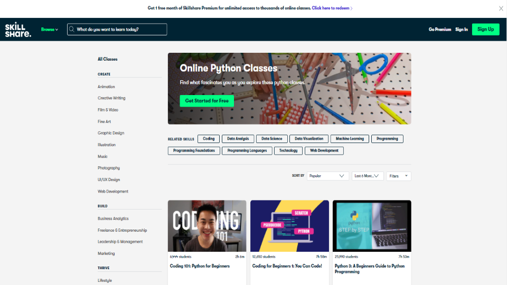The width and height of the screenshot is (507, 285).
Task: Select the Programming Foundations skill tag
Action: (x=194, y=150)
